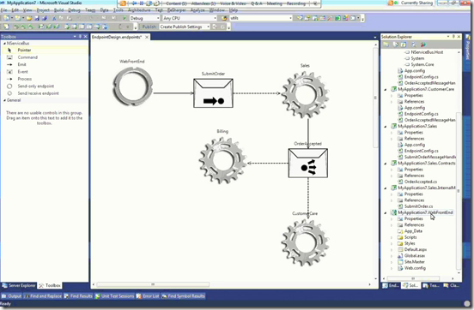Collapse MyApplication7.WebFrontEnd project node
Image resolution: width=474 pixels, height=310 pixels.
[x=386, y=213]
